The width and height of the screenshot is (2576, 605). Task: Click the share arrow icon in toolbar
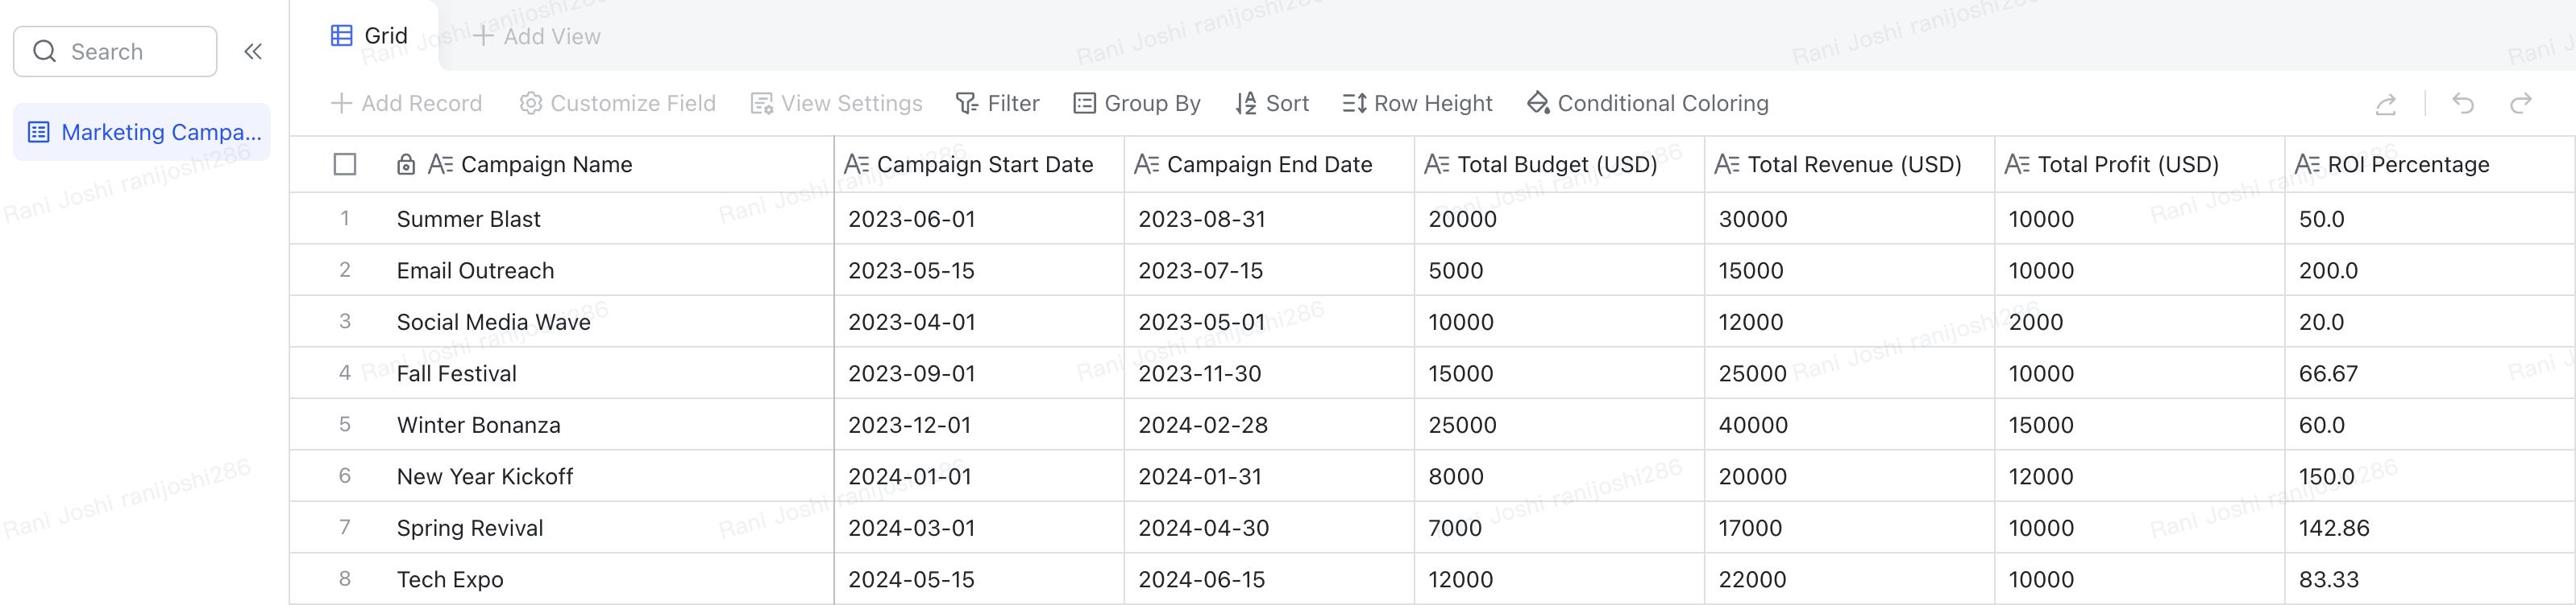point(2386,104)
